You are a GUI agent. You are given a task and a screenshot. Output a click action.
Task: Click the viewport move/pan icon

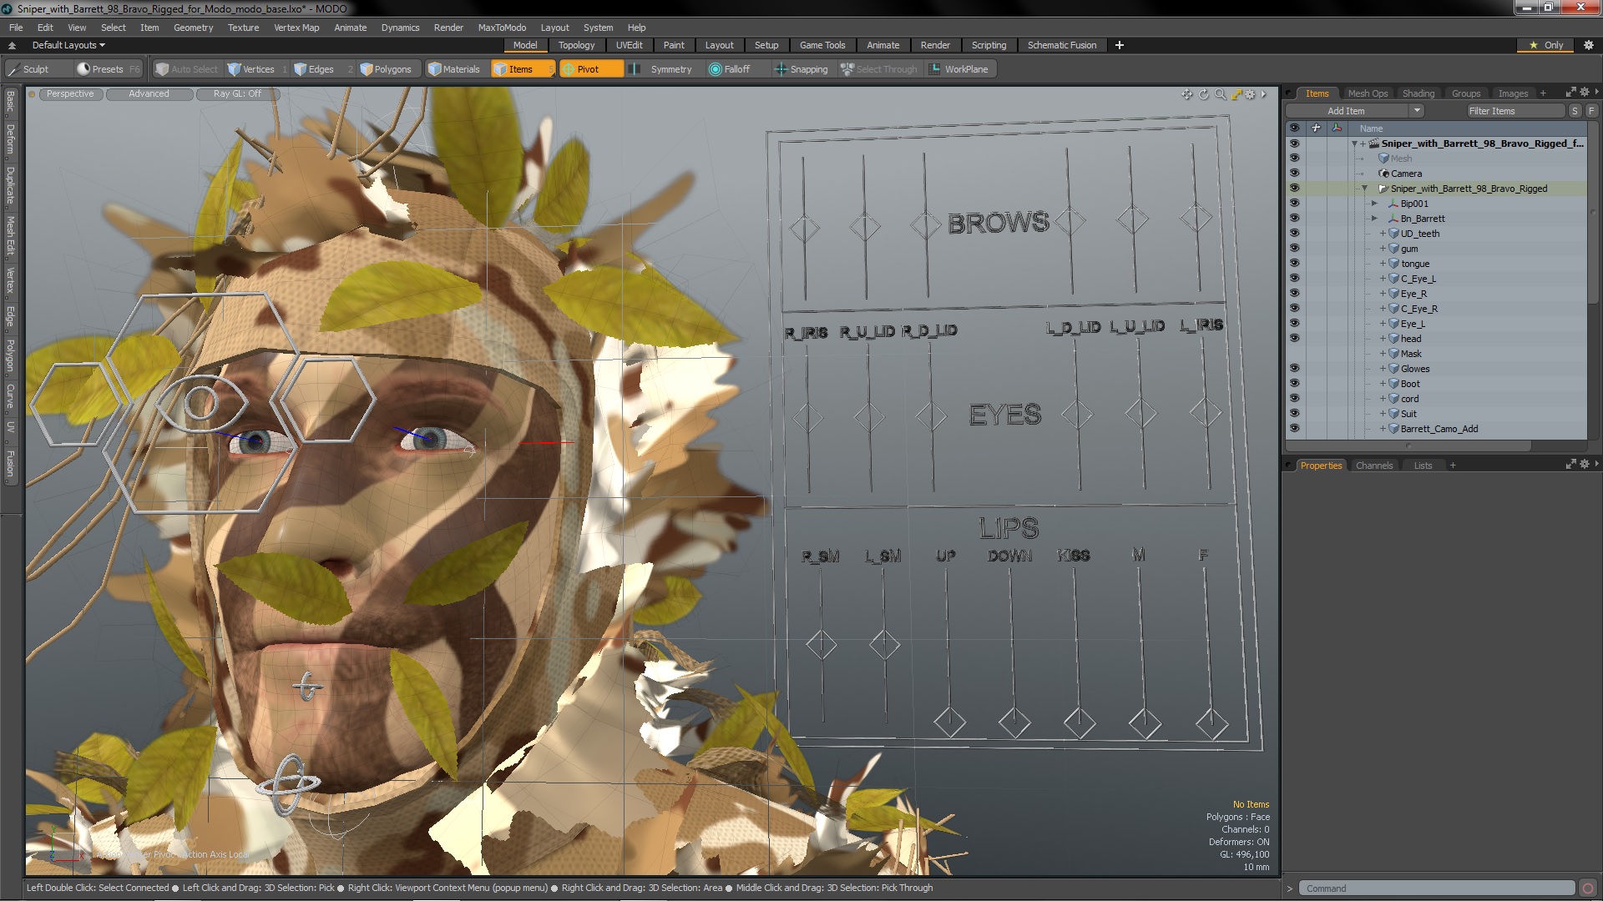point(1186,94)
